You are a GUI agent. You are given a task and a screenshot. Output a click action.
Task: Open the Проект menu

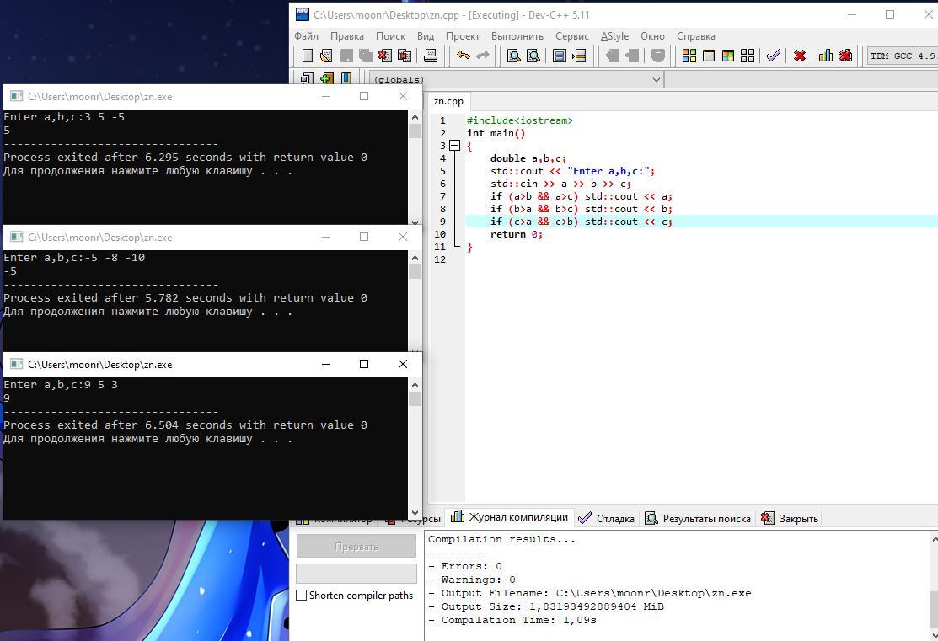(463, 36)
